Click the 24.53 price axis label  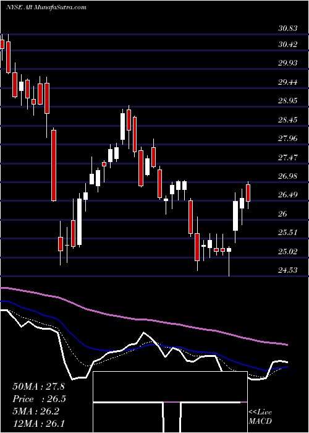coord(287,270)
